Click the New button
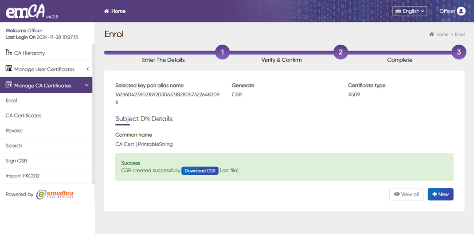 point(440,194)
